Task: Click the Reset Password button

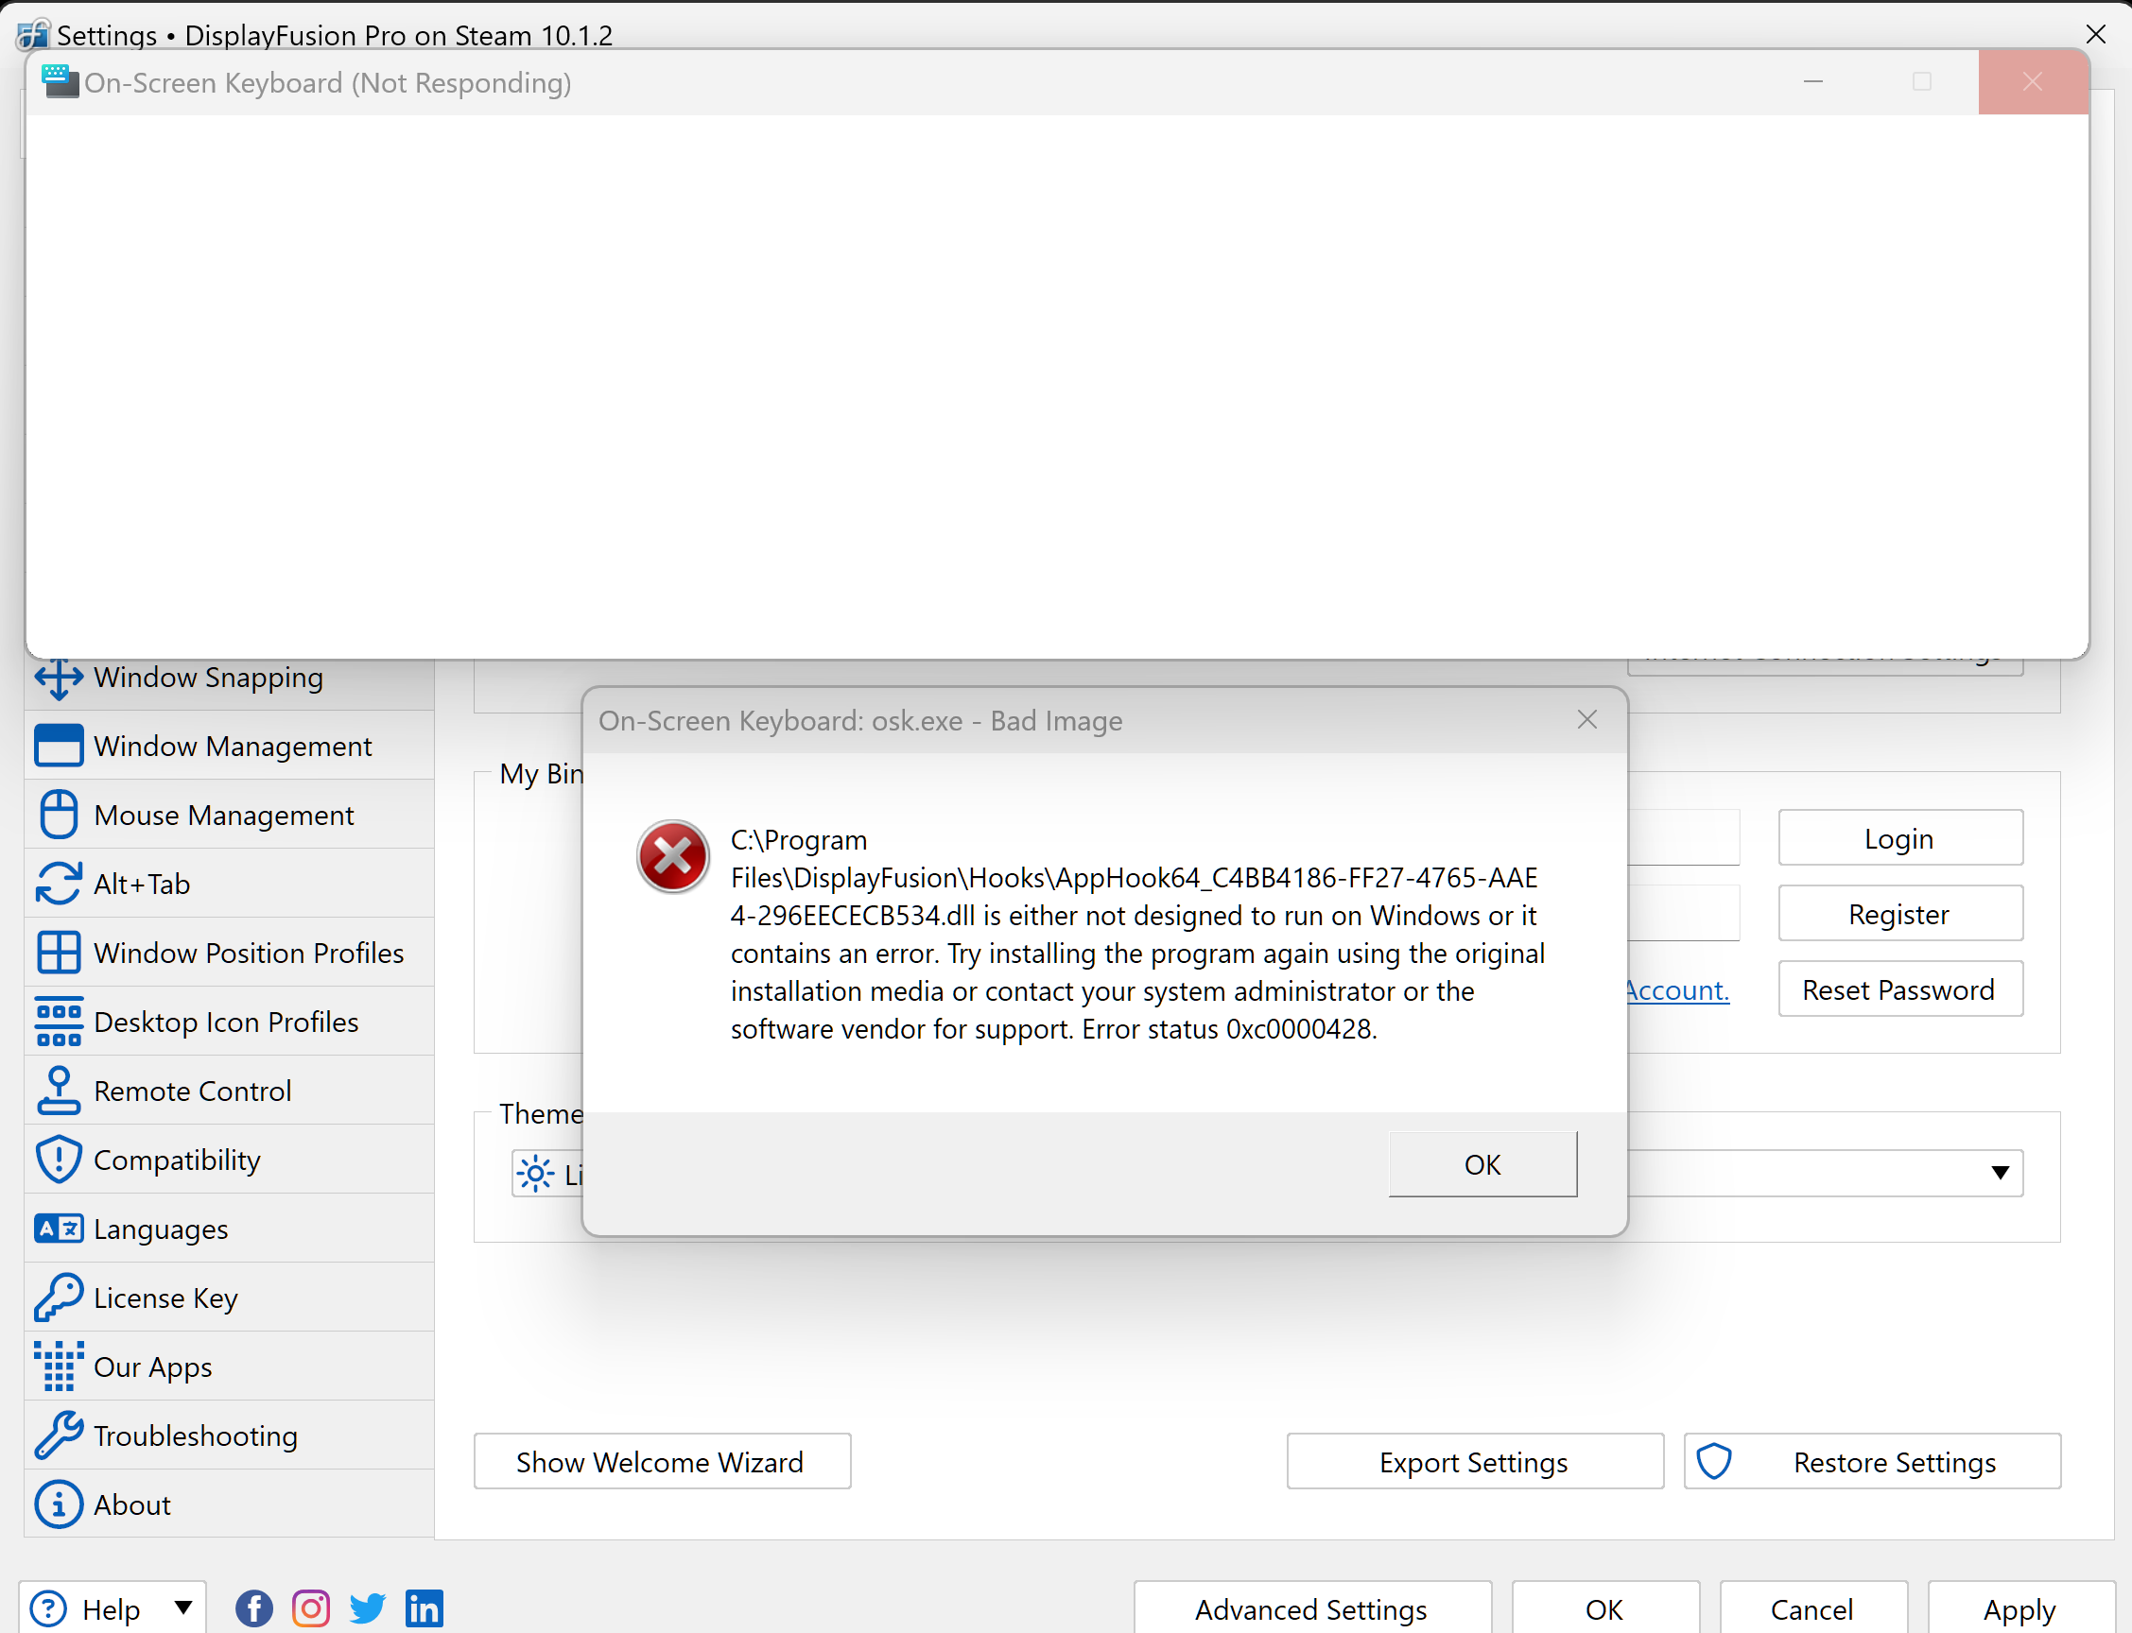Action: [x=1898, y=989]
